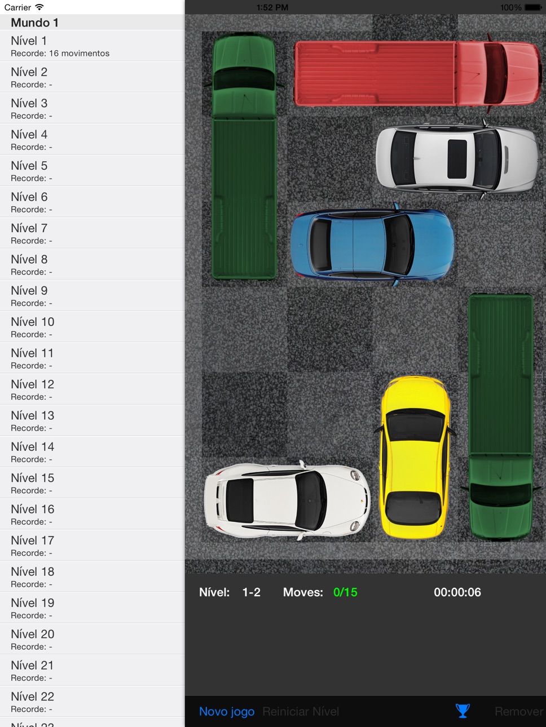Select the blue sedan car
546x727 pixels.
[x=372, y=245]
